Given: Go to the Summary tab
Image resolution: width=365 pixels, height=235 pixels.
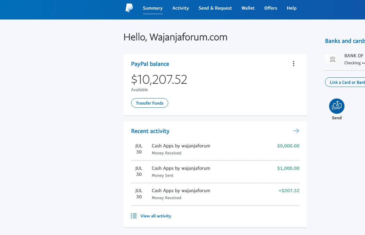Looking at the screenshot, I should coord(153,8).
